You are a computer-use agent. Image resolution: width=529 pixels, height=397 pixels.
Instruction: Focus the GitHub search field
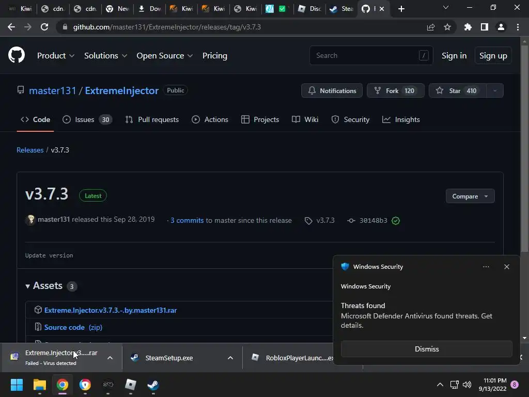[x=371, y=55]
